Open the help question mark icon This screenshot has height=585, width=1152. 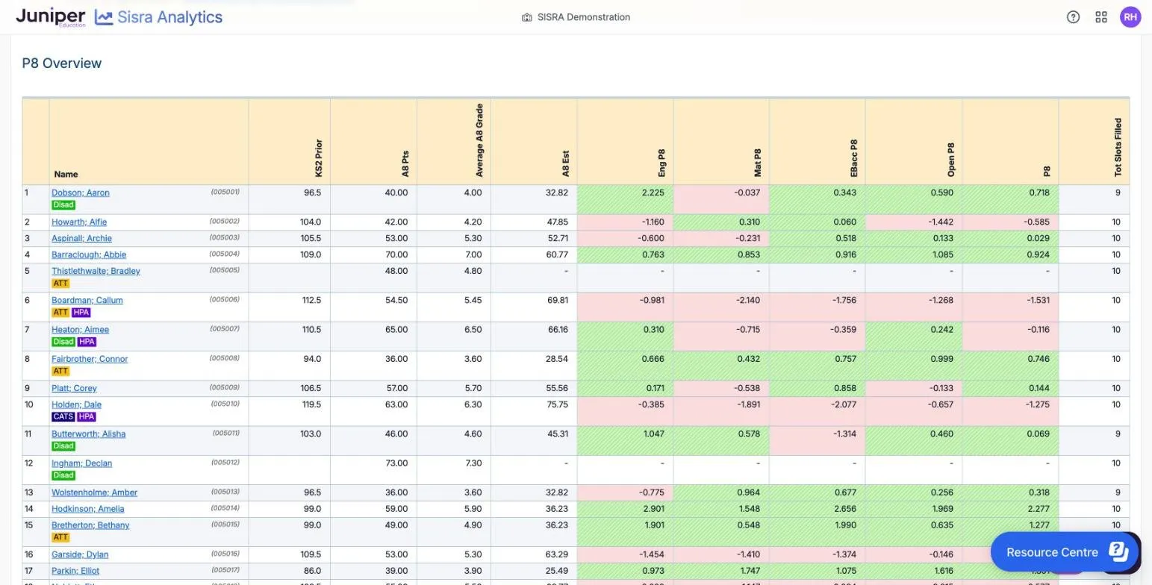point(1073,17)
